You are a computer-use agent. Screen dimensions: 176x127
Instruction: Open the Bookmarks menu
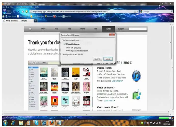(x=25, y=7)
